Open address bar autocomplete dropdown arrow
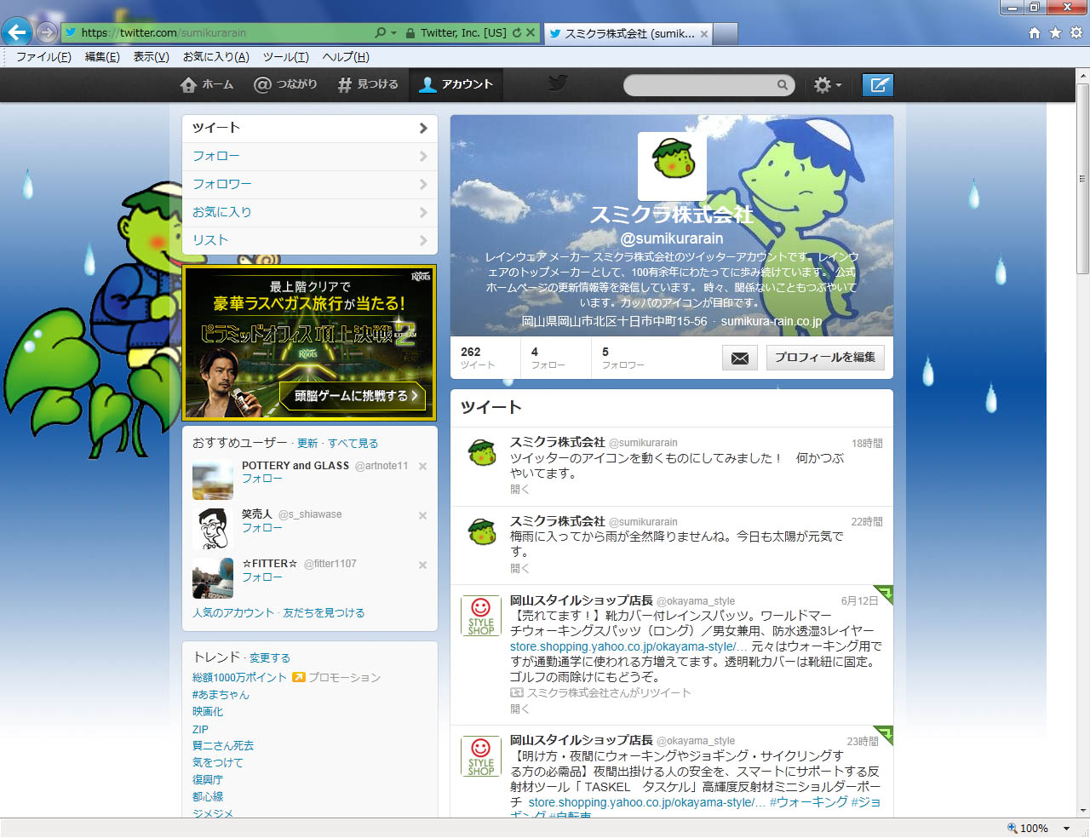1090x838 pixels. click(393, 33)
